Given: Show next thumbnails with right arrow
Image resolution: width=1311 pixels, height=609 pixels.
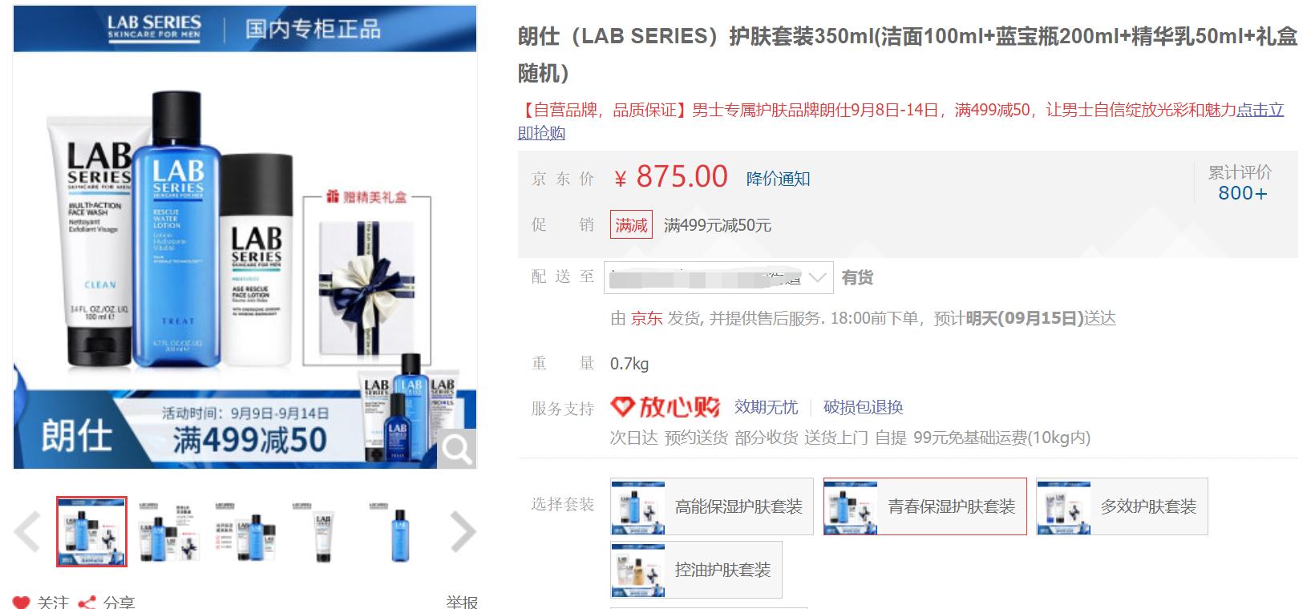Looking at the screenshot, I should [463, 531].
